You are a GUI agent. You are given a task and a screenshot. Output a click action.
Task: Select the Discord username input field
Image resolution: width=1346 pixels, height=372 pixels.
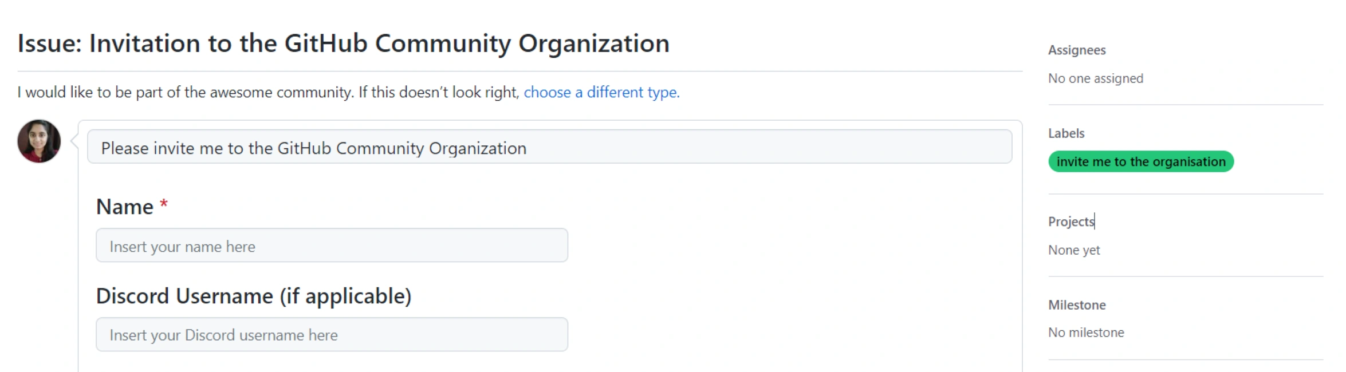[x=332, y=335]
